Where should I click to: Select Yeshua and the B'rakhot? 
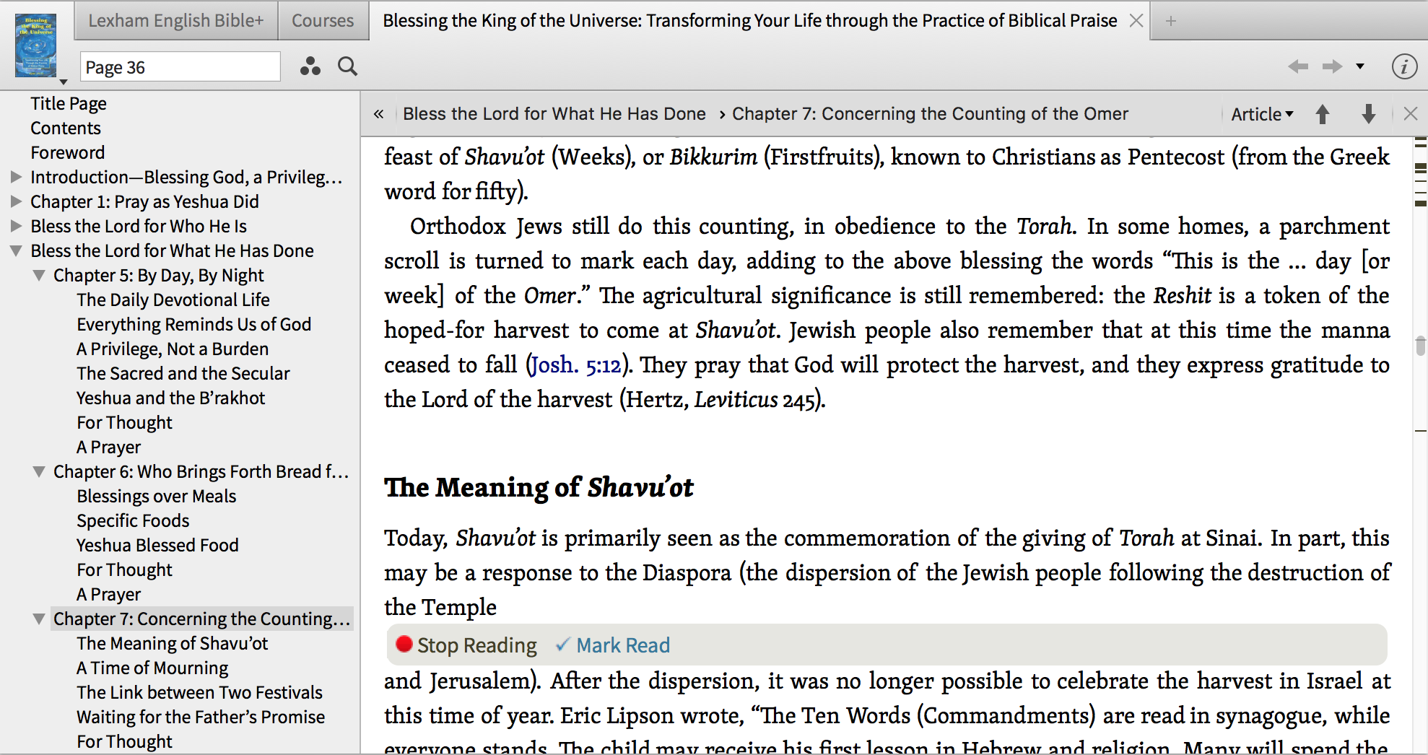[x=171, y=398]
